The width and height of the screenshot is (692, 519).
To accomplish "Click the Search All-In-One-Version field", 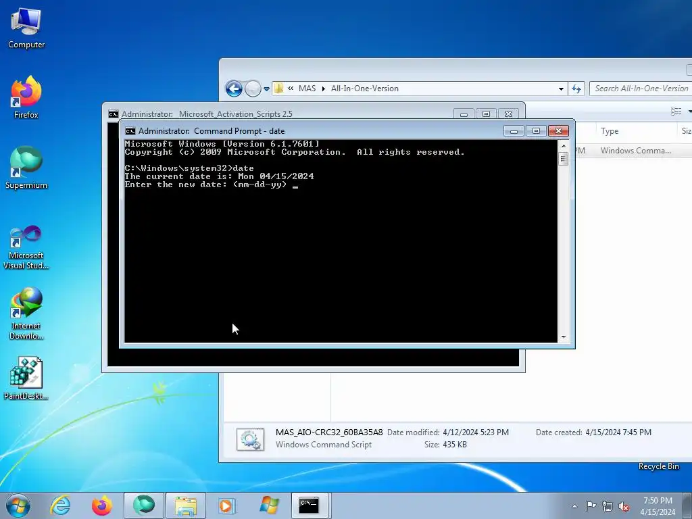I will click(x=641, y=89).
